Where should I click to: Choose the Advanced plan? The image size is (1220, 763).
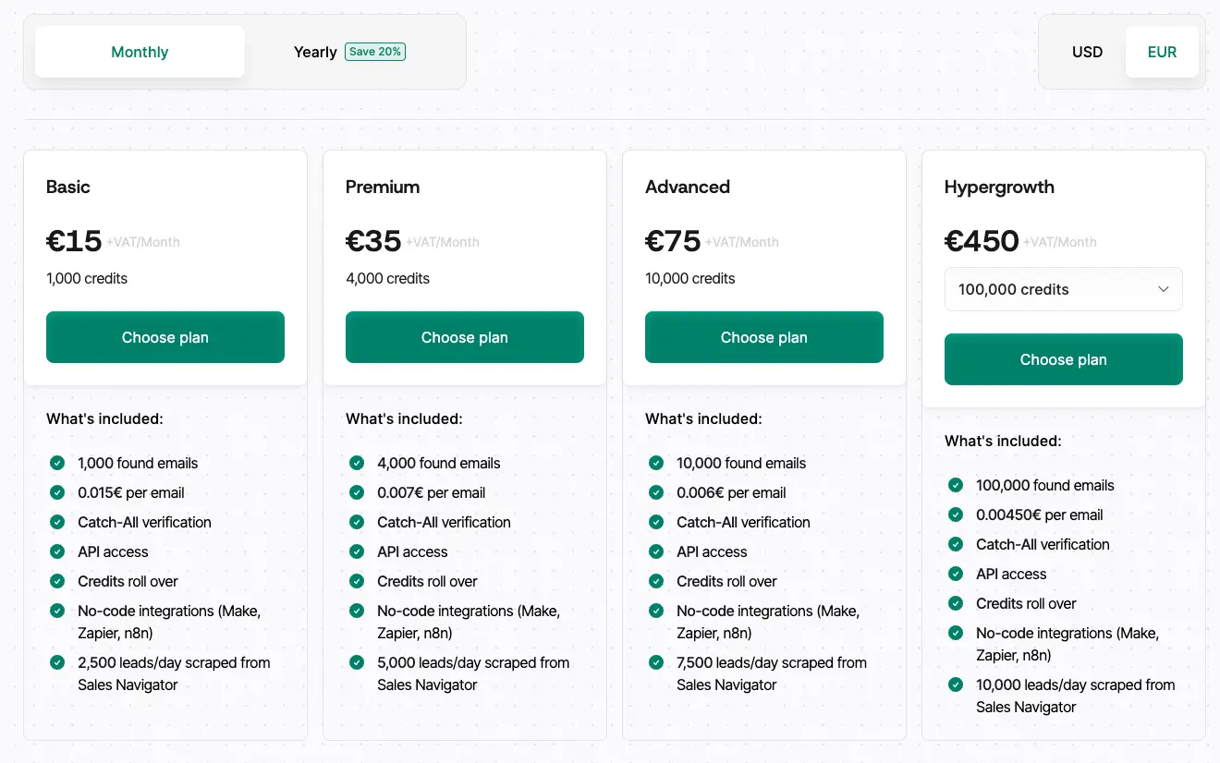click(x=764, y=337)
